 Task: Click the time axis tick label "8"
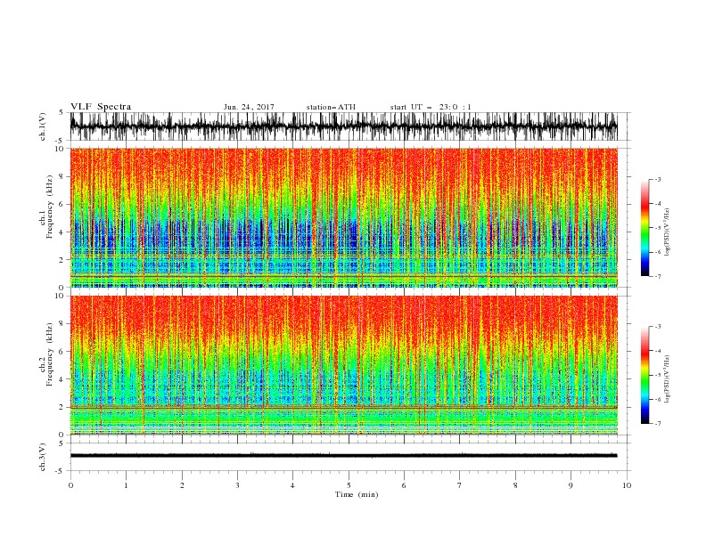[515, 485]
